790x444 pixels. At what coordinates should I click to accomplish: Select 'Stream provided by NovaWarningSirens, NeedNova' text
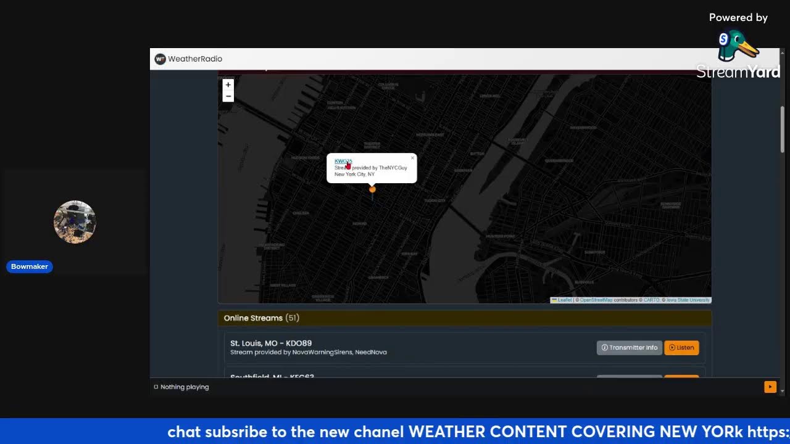pos(309,352)
